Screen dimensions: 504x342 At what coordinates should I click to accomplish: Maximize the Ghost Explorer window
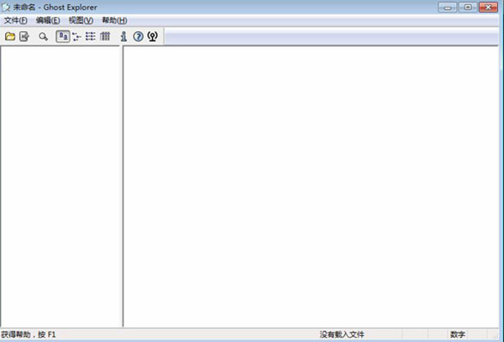tap(467, 7)
